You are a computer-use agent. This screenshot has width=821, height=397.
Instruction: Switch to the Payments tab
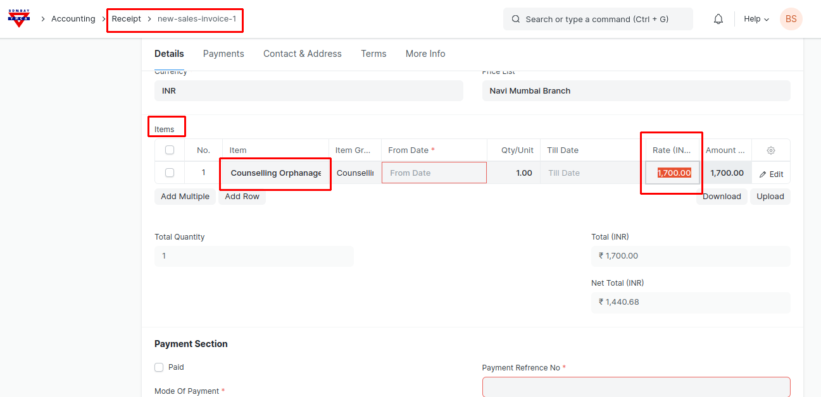point(223,54)
